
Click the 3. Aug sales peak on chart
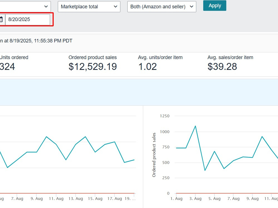pyautogui.click(x=195, y=126)
